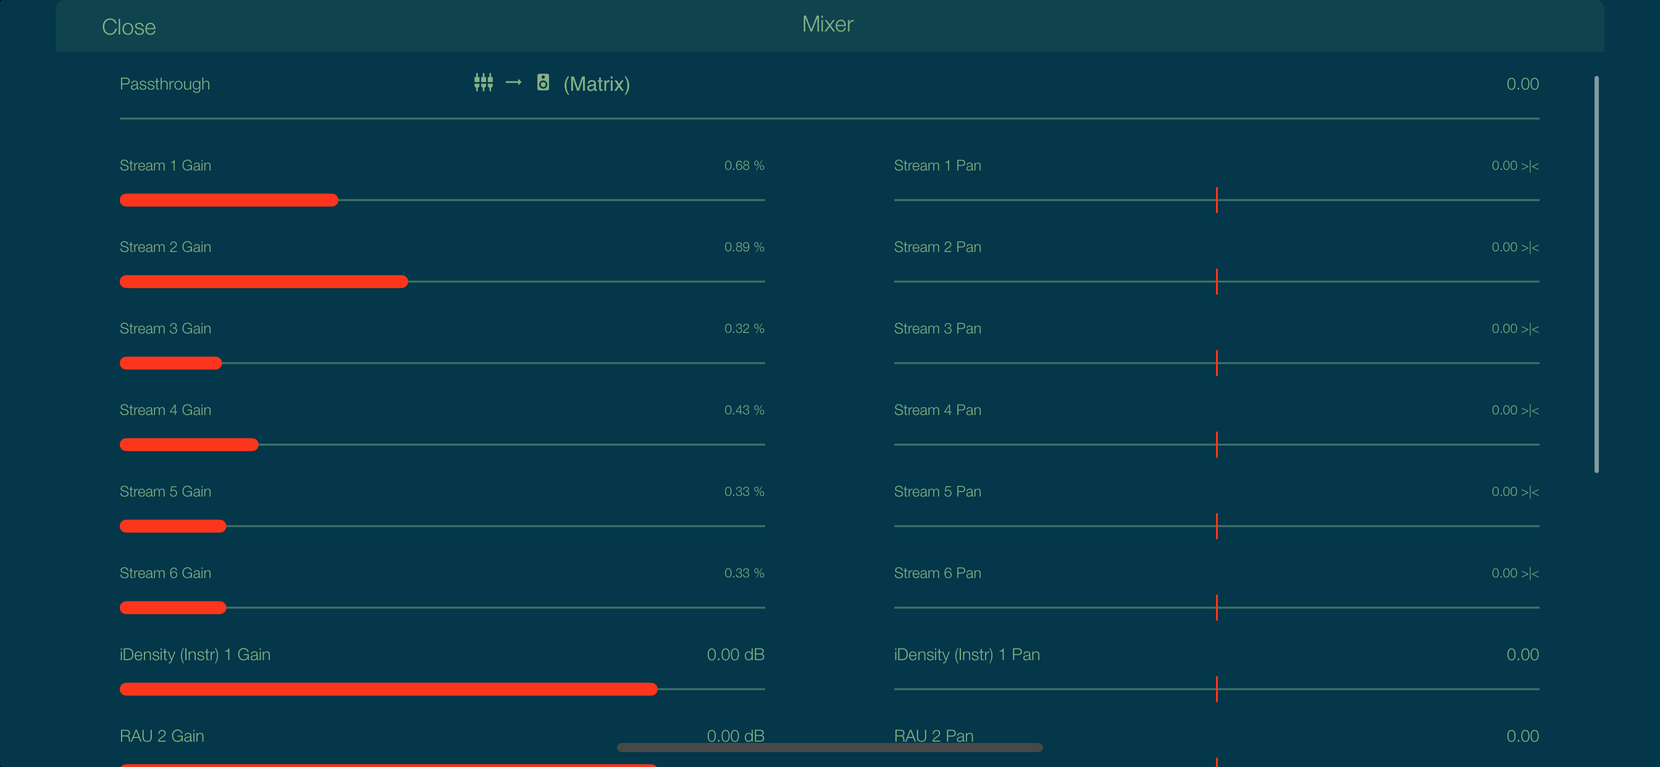Click the Stream 4 Gain slider track

point(442,445)
